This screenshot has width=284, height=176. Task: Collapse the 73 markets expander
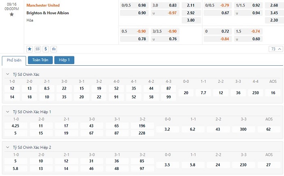click(x=275, y=49)
